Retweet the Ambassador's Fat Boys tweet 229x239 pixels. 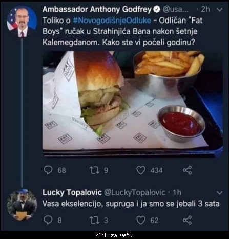click(x=95, y=170)
